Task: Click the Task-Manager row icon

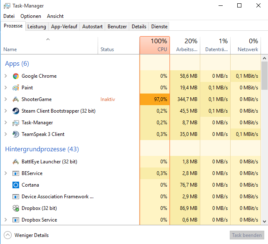Action: point(16,123)
